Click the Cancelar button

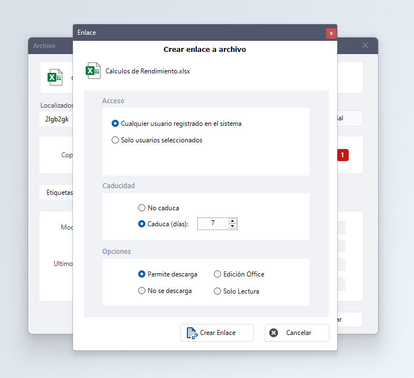297,333
